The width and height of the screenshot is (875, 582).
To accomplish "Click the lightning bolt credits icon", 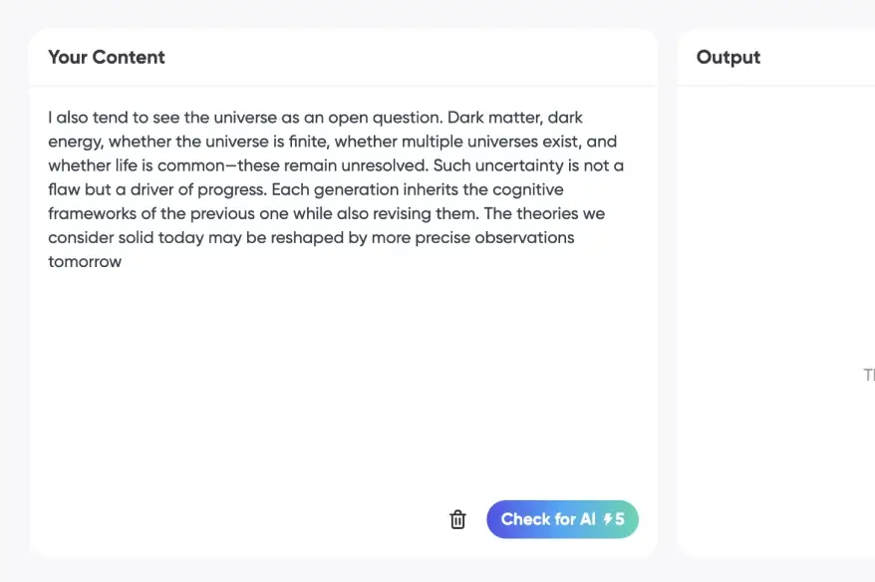I will [608, 519].
